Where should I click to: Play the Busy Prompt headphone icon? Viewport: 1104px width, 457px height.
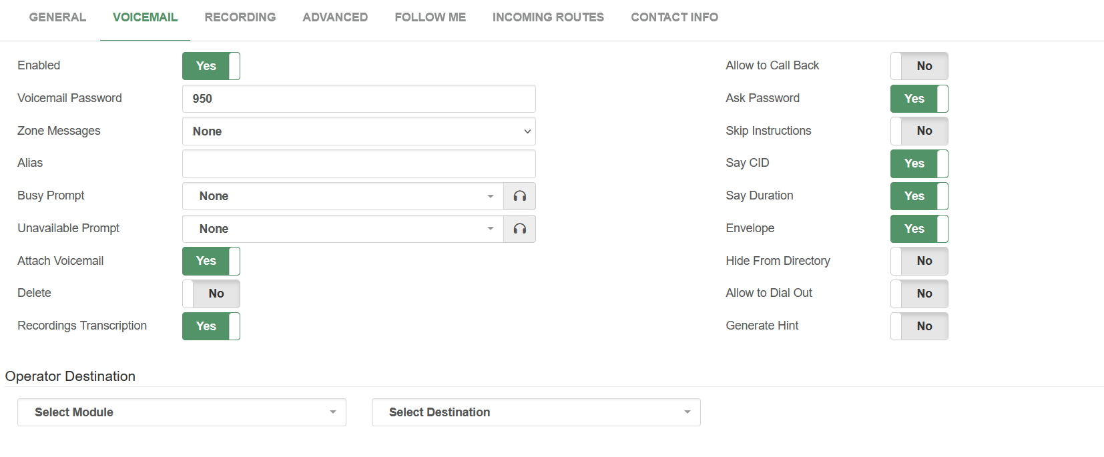pyautogui.click(x=519, y=196)
